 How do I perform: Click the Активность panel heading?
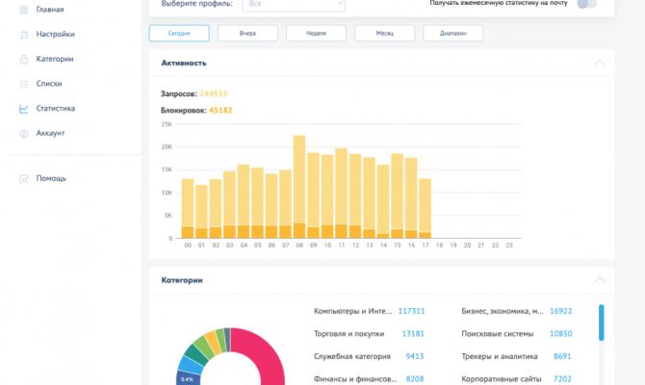184,63
